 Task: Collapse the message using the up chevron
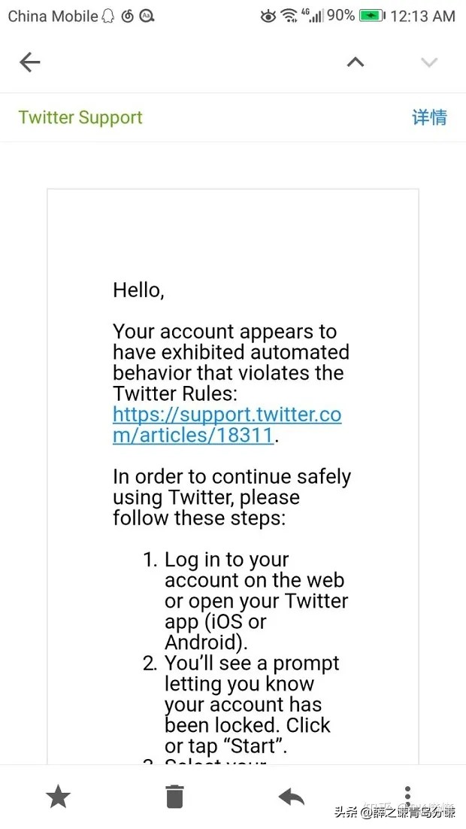[x=355, y=62]
